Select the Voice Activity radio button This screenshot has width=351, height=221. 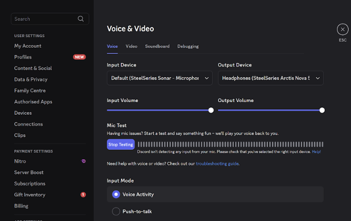click(116, 194)
